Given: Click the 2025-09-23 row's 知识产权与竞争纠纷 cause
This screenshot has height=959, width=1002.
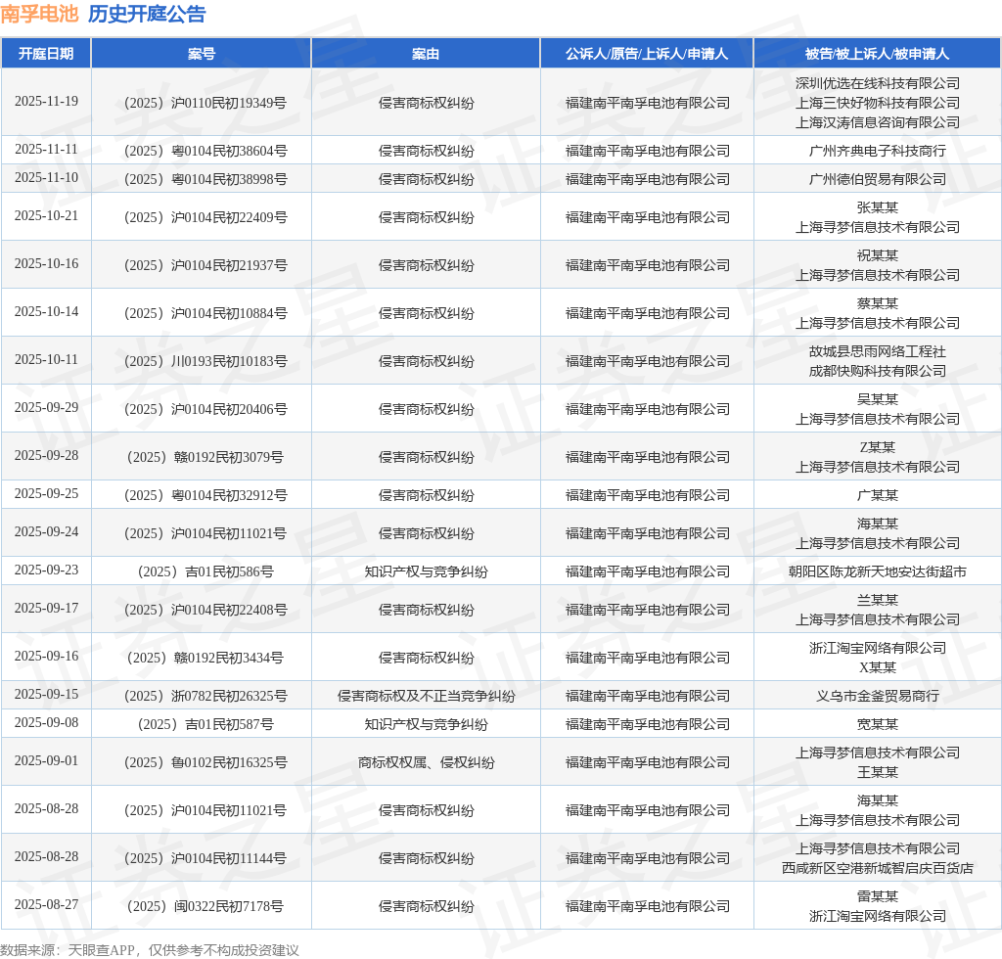Looking at the screenshot, I should [426, 571].
